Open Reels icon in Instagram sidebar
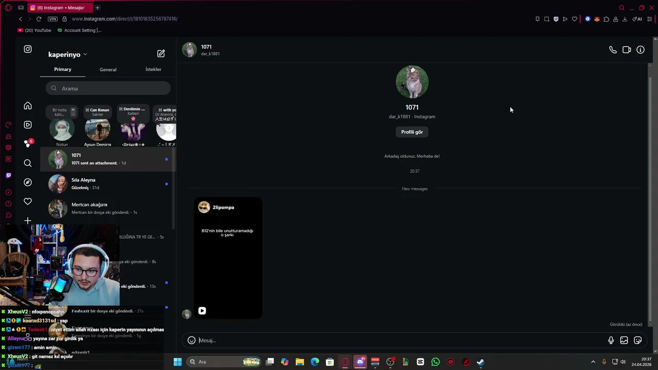658x370 pixels. tap(28, 125)
